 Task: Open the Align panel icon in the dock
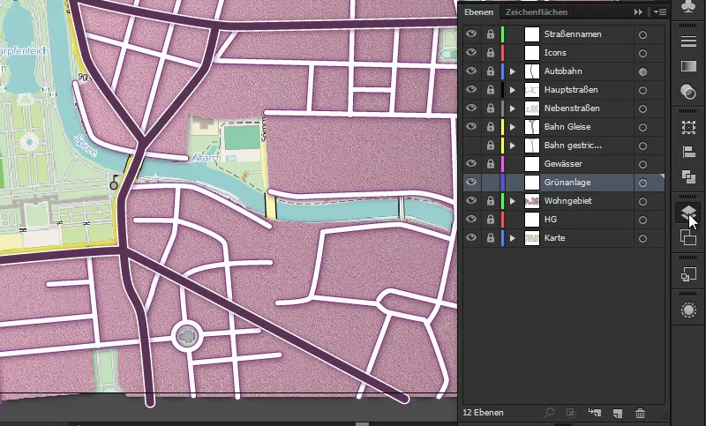click(x=688, y=152)
